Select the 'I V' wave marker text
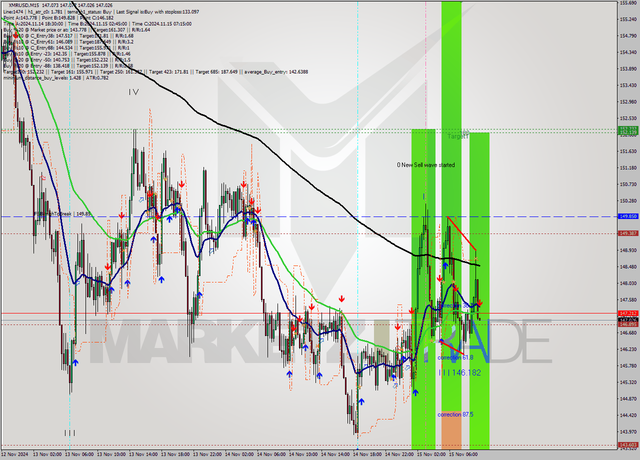The width and height of the screenshot is (640, 460). pyautogui.click(x=133, y=92)
